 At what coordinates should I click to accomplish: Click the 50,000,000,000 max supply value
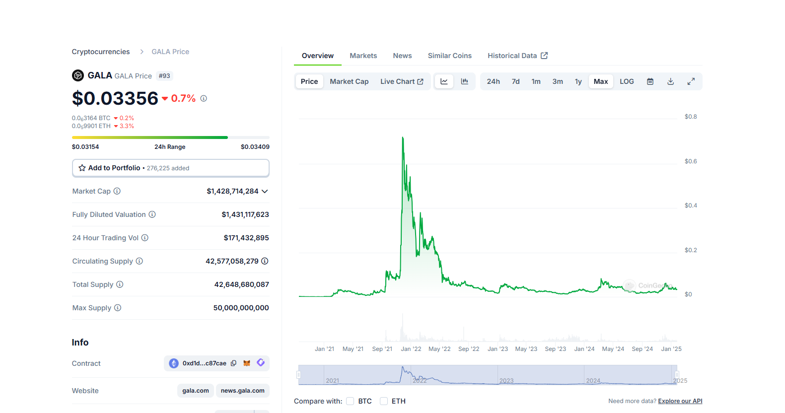pos(241,308)
